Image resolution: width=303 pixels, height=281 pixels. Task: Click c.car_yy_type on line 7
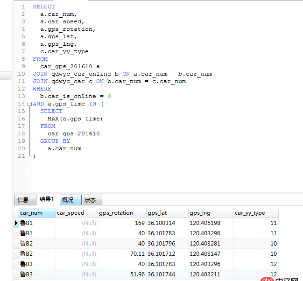[64, 52]
